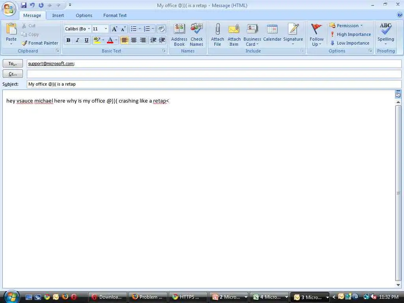This screenshot has height=303, width=404.
Task: Run Check Names on recipients
Action: [196, 35]
